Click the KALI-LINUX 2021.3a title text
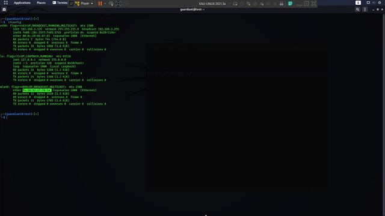Screen dimensions: 385x216 coord(212,4)
